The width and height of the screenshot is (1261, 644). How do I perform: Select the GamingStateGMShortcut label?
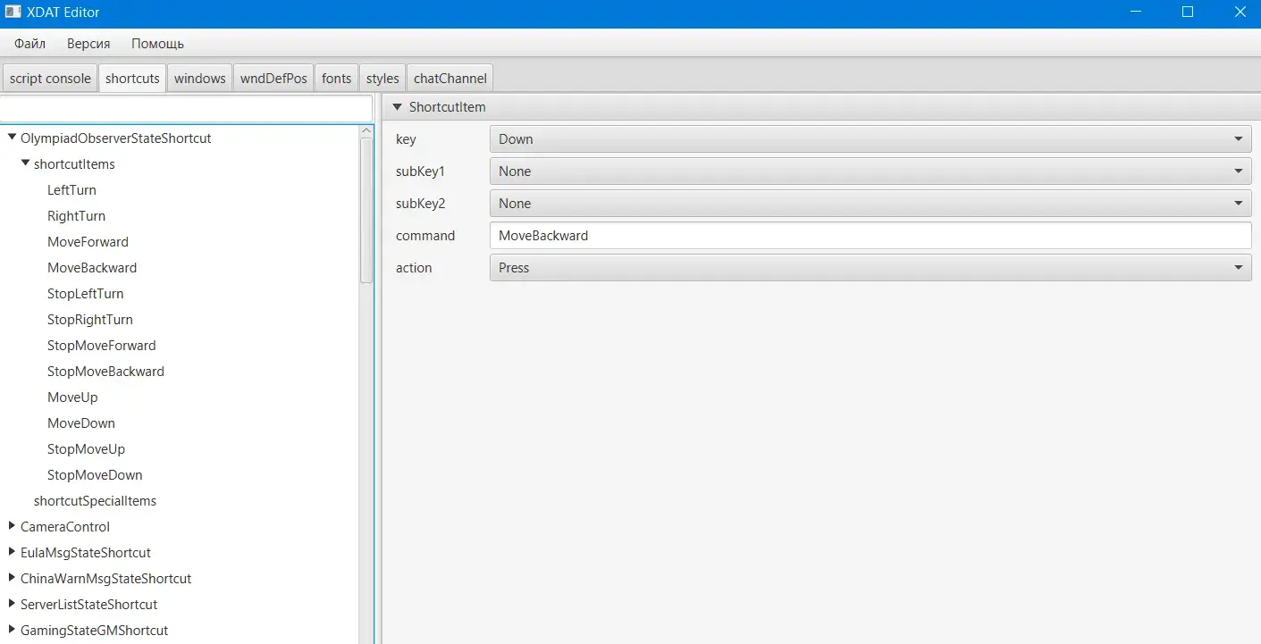point(94,630)
